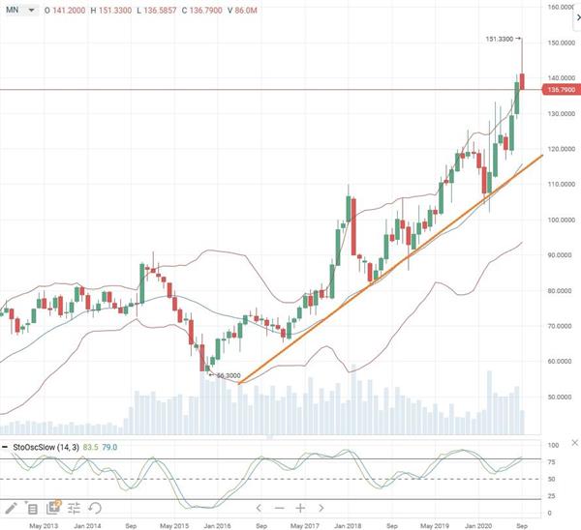This screenshot has width=581, height=530.
Task: Click the Jan 2016 date label
Action: pos(217,526)
